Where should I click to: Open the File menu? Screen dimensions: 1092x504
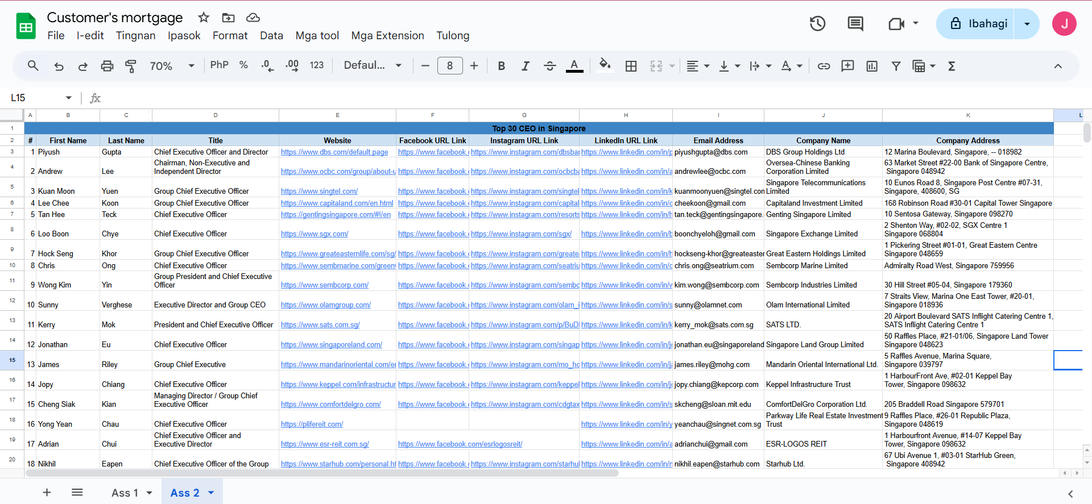pos(56,35)
